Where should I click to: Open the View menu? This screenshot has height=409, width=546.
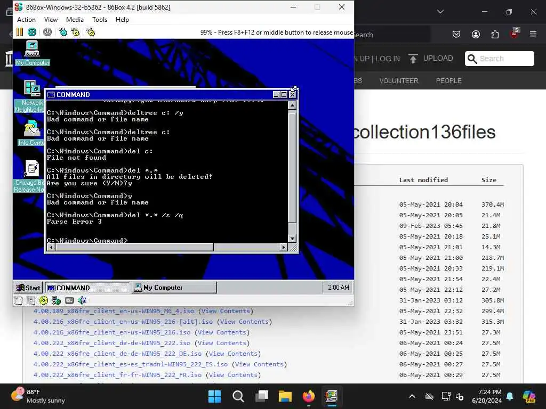click(x=51, y=20)
